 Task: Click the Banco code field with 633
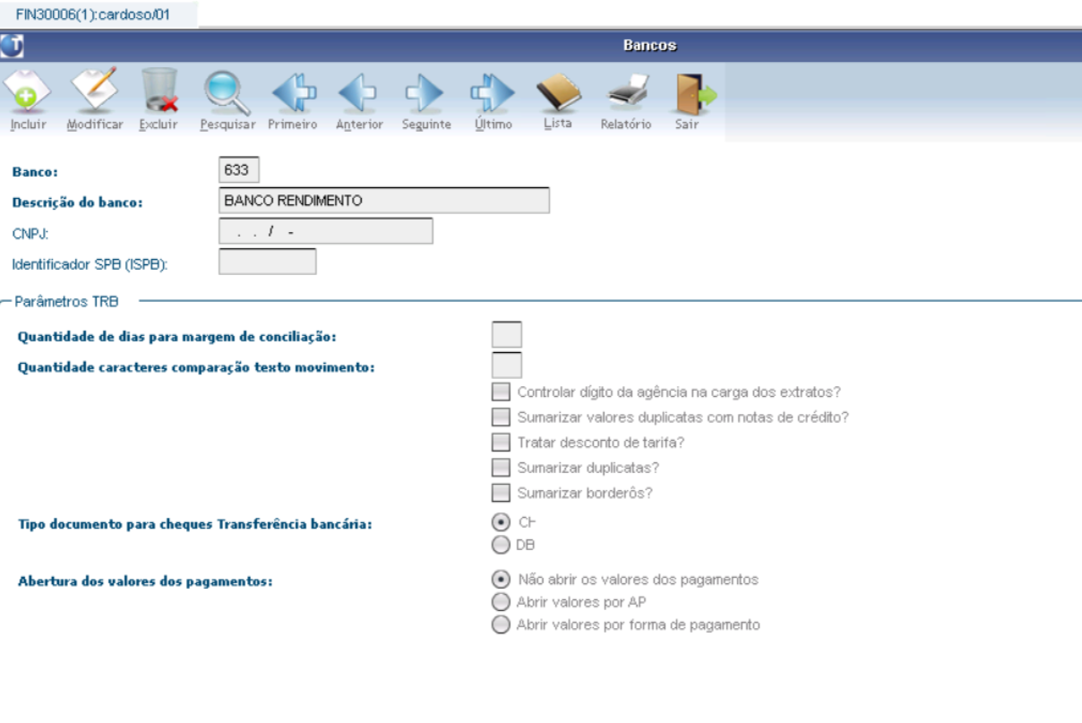238,170
